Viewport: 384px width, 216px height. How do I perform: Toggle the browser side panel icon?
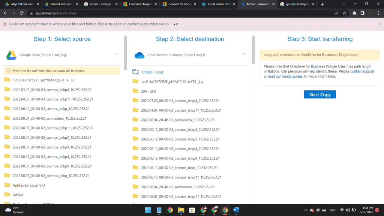[363, 13]
